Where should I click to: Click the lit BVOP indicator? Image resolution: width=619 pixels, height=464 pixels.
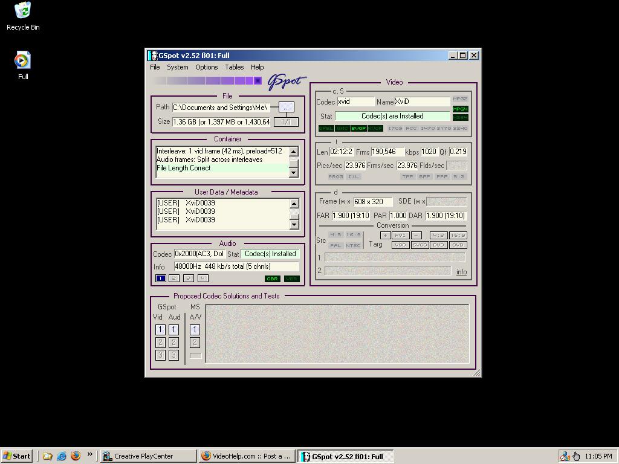coord(359,128)
